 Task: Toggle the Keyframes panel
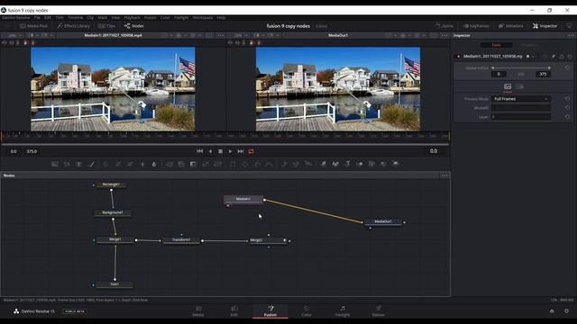coord(476,26)
